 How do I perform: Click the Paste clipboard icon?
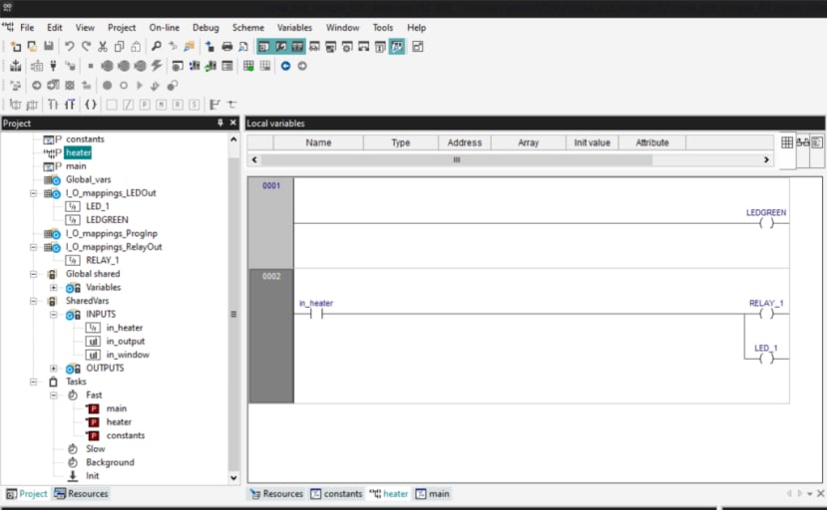click(x=136, y=47)
